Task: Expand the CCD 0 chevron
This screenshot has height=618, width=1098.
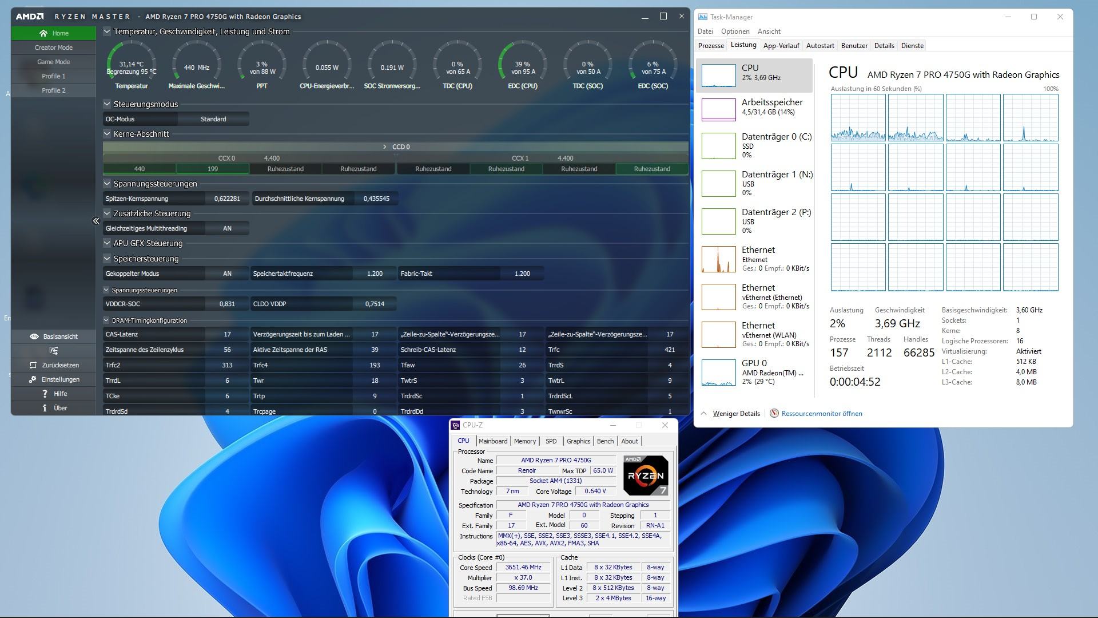Action: (x=385, y=147)
